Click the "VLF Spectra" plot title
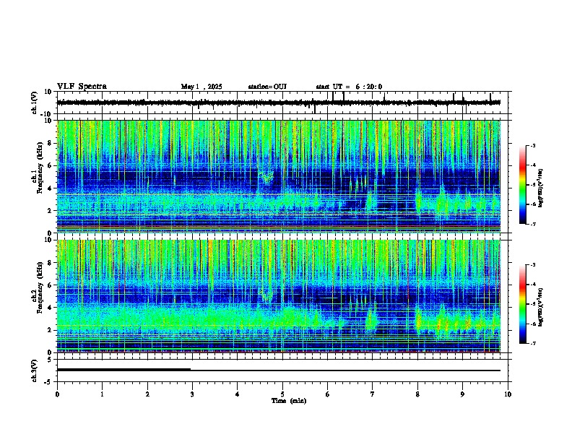This screenshot has height=442, width=572. click(x=82, y=87)
